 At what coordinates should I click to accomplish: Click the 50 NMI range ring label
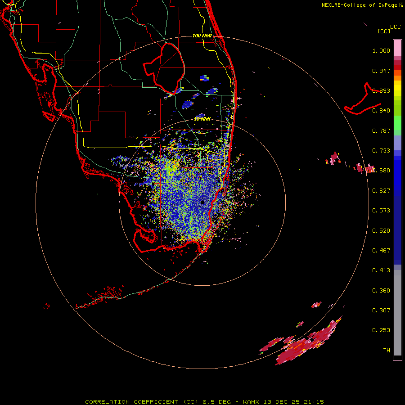202,119
